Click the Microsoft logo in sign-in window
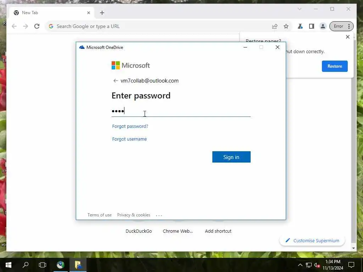The image size is (363, 272). click(x=130, y=66)
